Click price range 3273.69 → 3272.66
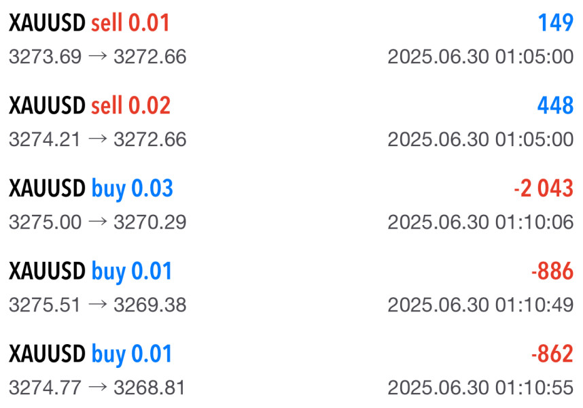Screen dimensions: 583x408 [x=97, y=57]
